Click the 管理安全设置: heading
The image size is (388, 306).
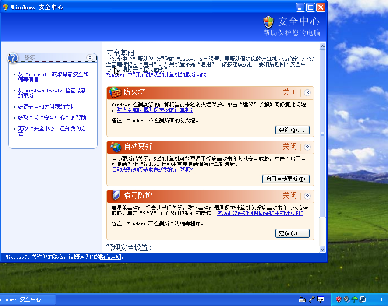click(129, 247)
